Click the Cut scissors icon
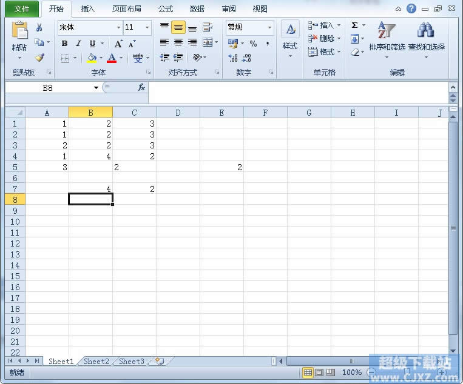 tap(39, 28)
